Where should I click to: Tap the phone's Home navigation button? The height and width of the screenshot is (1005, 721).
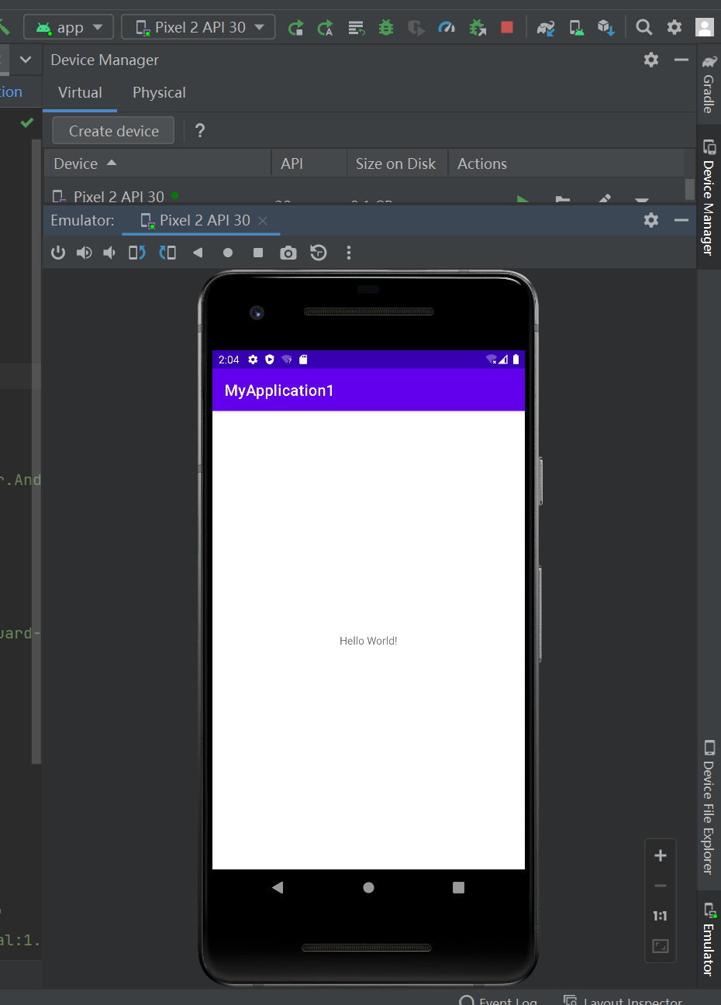[x=368, y=887]
